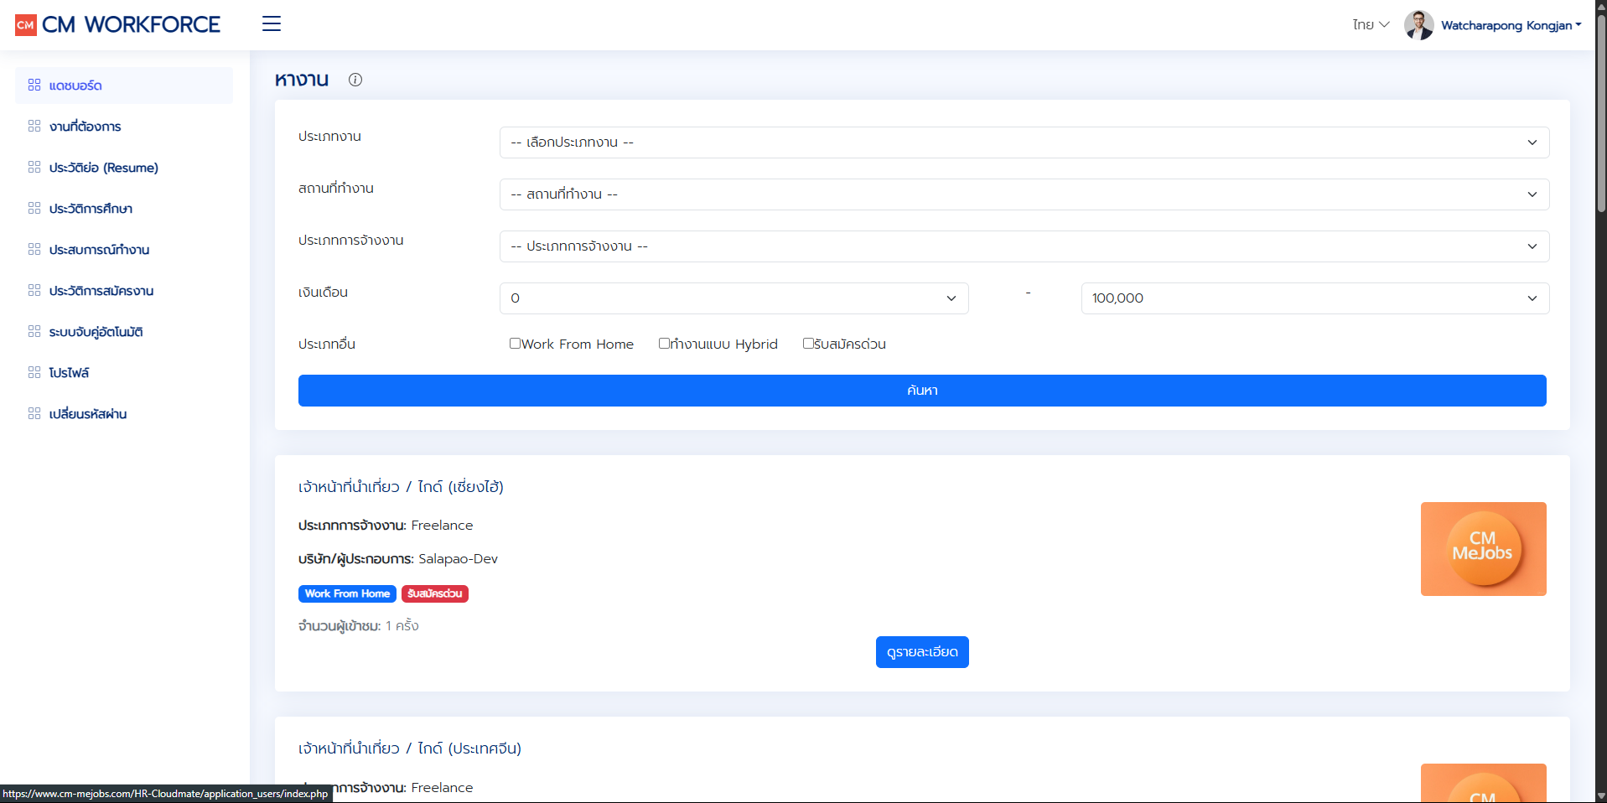Click the scrollbar down arrow
The image size is (1607, 803).
[1601, 795]
